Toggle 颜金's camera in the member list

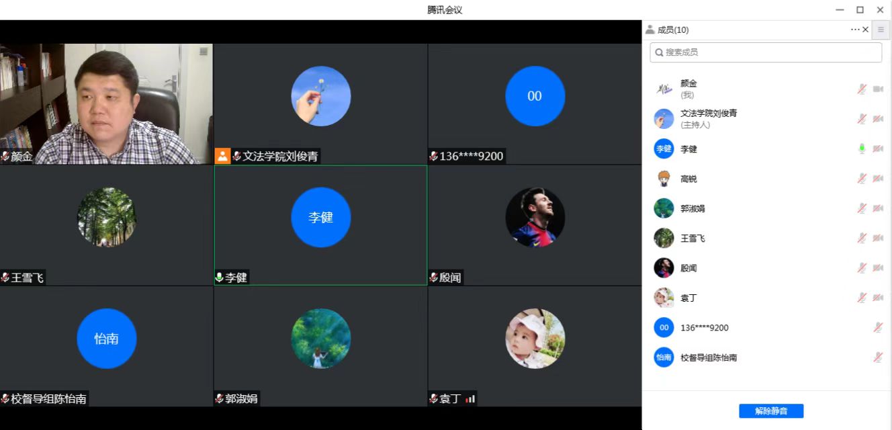point(878,89)
